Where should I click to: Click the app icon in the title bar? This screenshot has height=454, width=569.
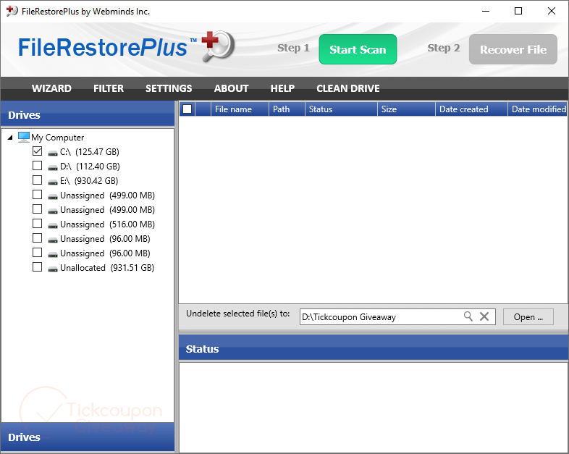point(12,11)
